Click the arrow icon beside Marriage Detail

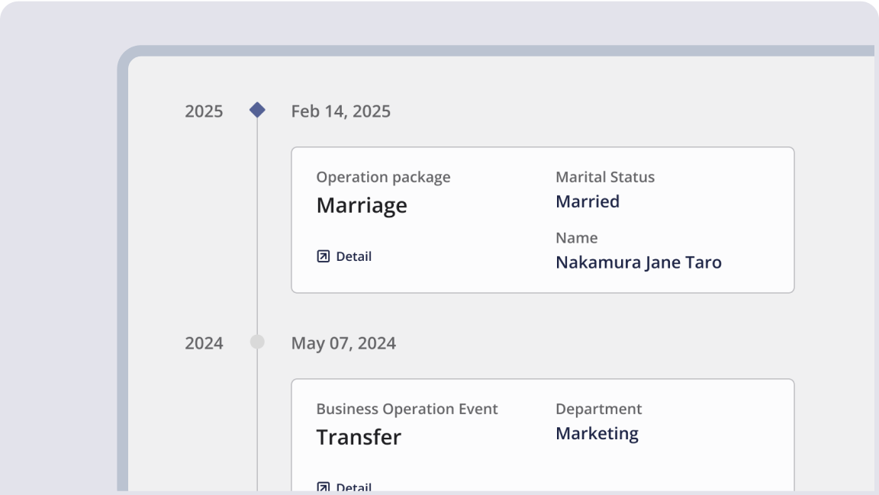323,256
